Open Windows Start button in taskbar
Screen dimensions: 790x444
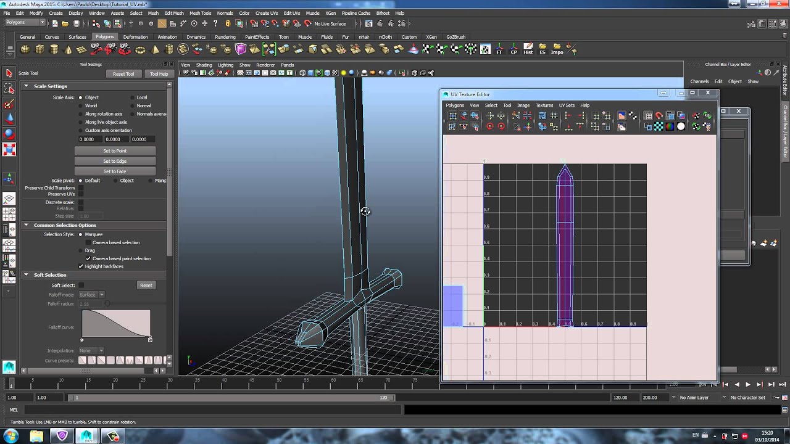(11, 436)
